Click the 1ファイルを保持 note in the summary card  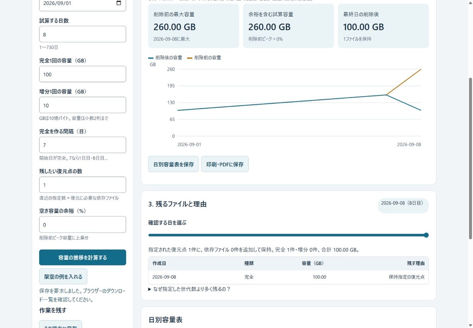[357, 39]
